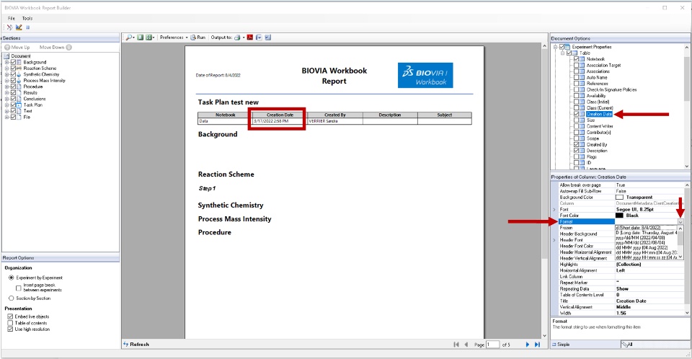Expand the Font property row
Screen dimensions: 692x359
555,210
